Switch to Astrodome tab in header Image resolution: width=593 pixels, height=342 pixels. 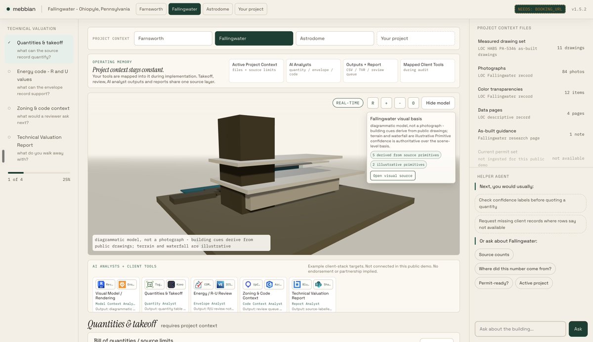217,9
